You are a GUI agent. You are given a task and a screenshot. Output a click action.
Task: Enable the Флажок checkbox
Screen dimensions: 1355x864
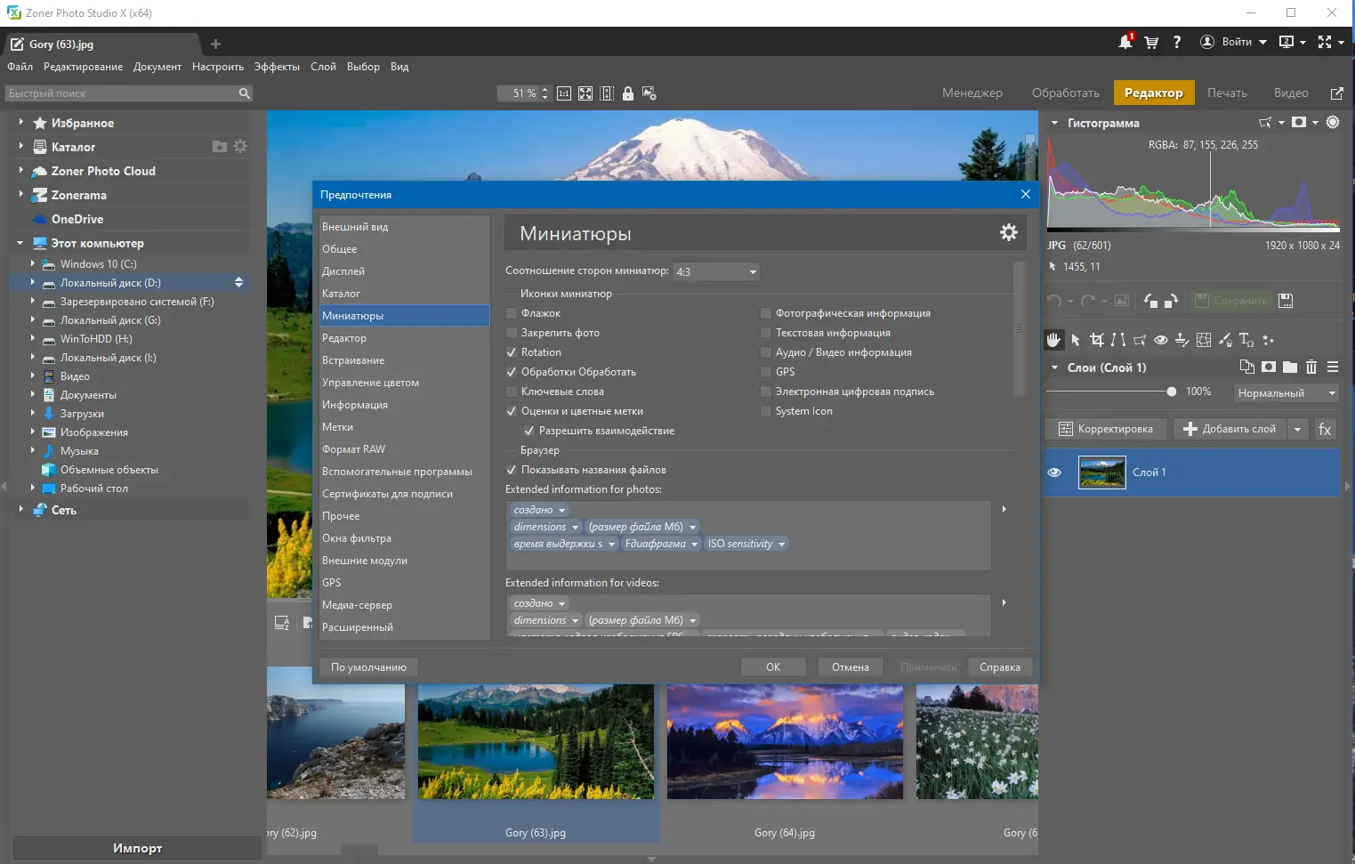[511, 313]
